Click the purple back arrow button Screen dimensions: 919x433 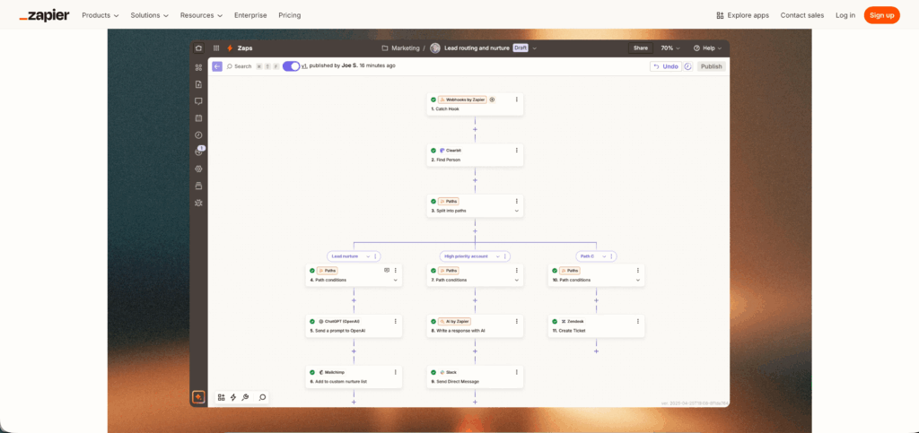[x=216, y=66]
